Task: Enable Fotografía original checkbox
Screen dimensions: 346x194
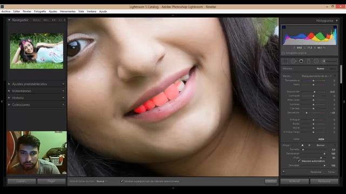Action: [283, 53]
